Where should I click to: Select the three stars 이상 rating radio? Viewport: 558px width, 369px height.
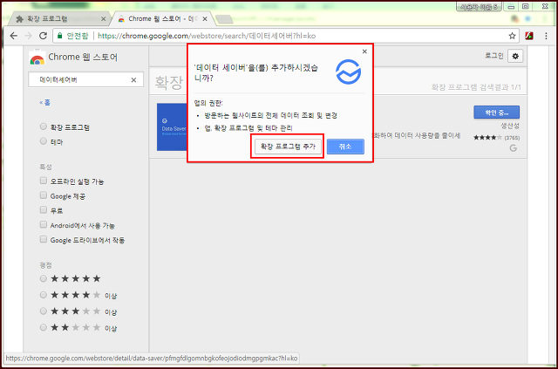tap(44, 311)
